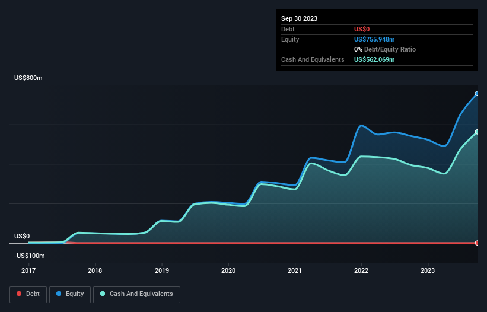This screenshot has height=312, width=487.
Task: Click the red Debt legend dot
Action: coord(19,294)
